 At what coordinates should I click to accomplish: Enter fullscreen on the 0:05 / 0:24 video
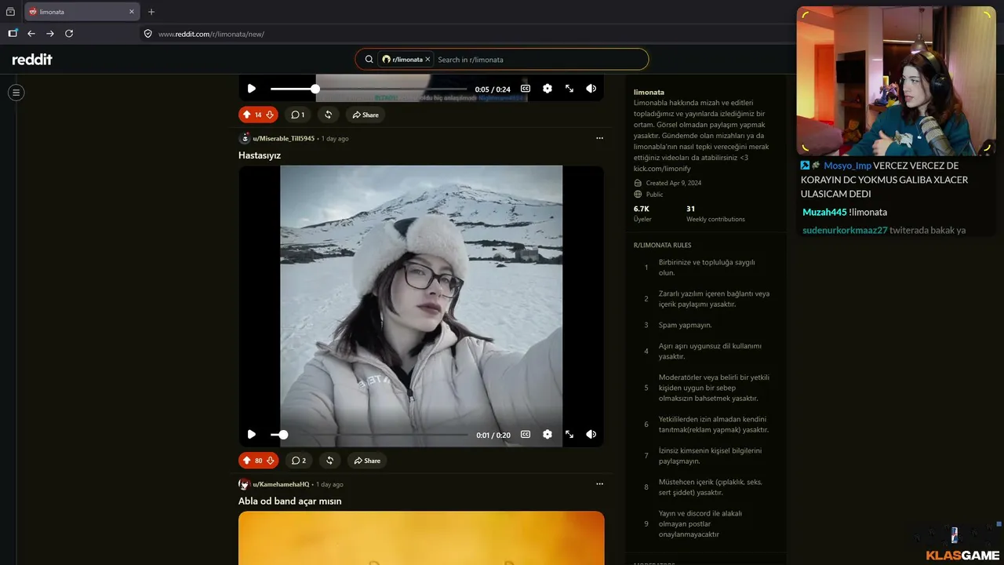click(x=569, y=89)
